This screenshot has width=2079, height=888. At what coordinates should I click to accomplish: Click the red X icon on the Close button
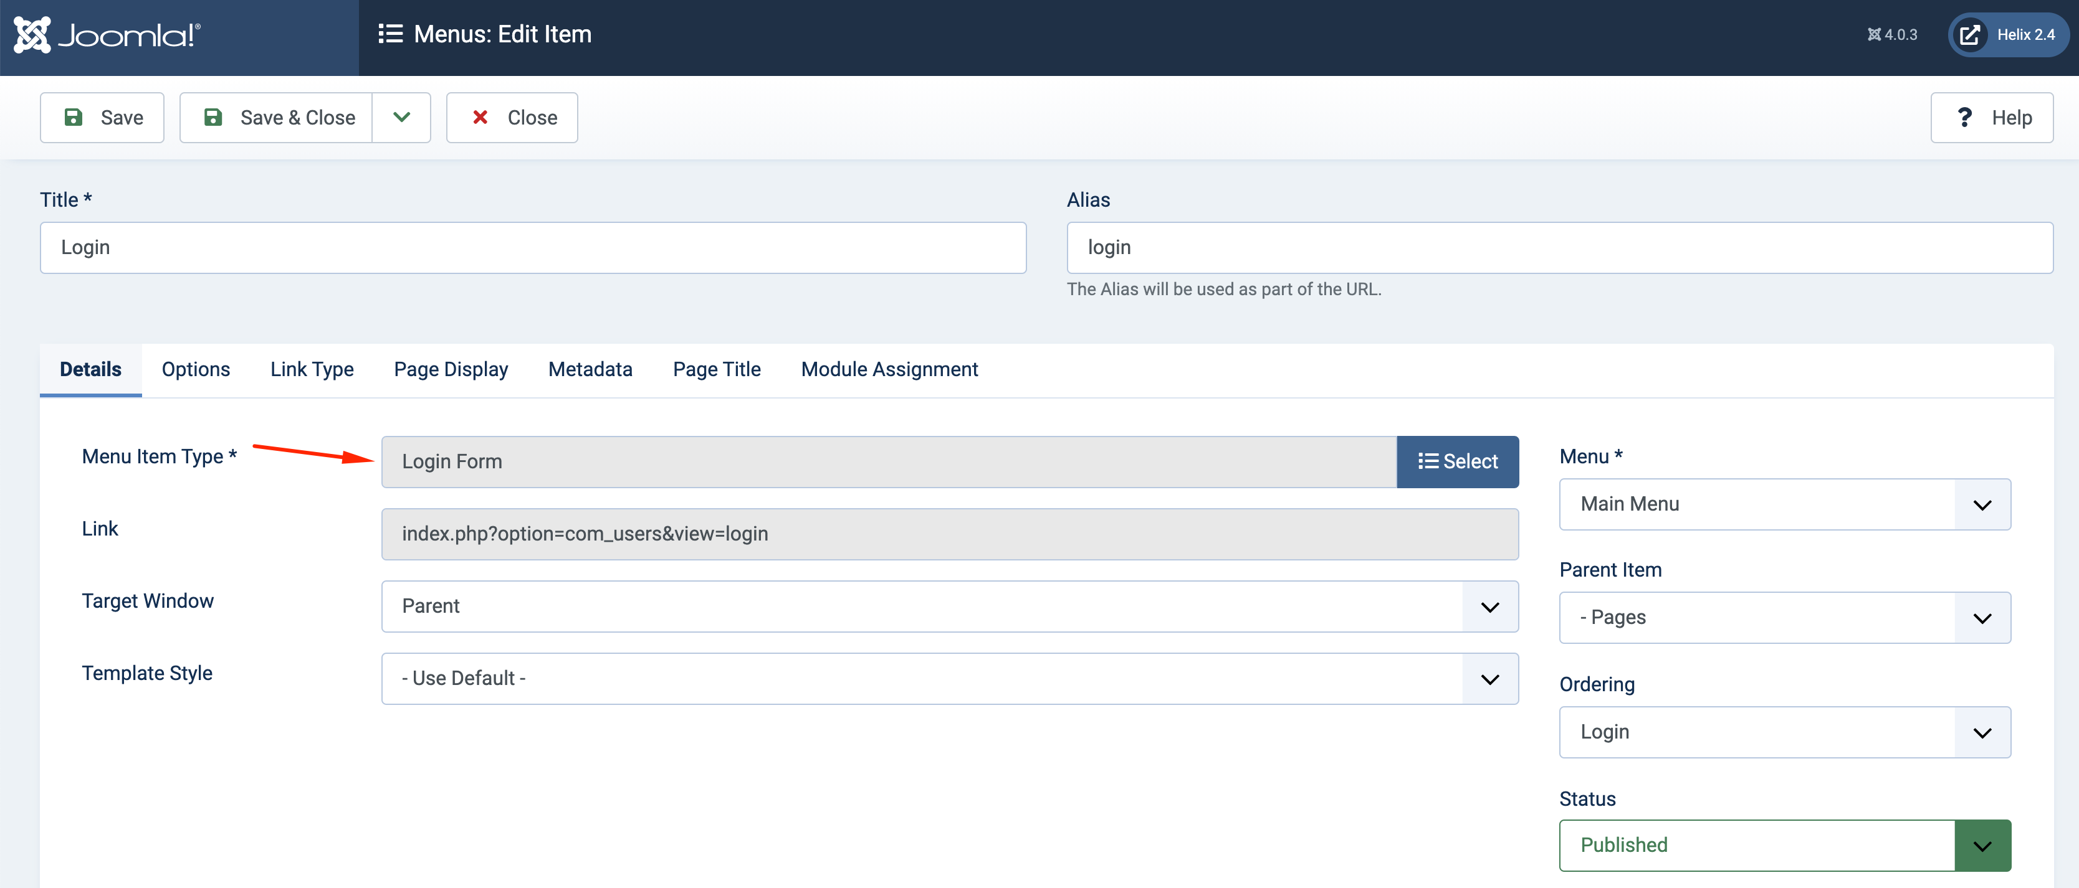[481, 117]
